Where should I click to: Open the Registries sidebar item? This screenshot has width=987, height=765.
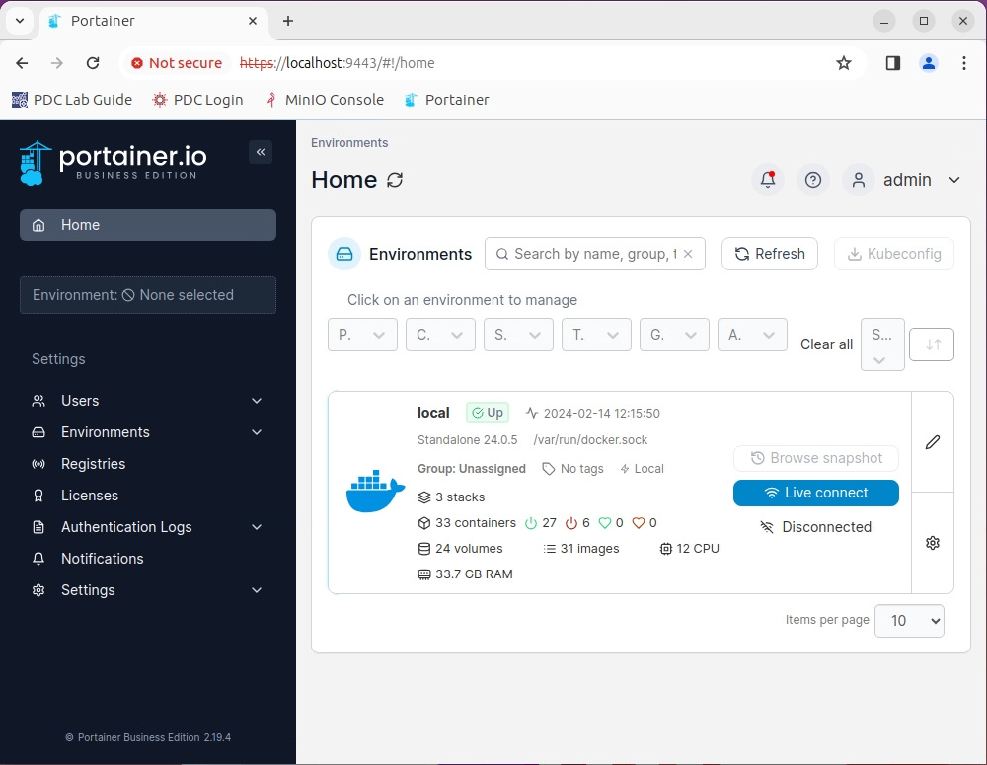[x=93, y=464]
